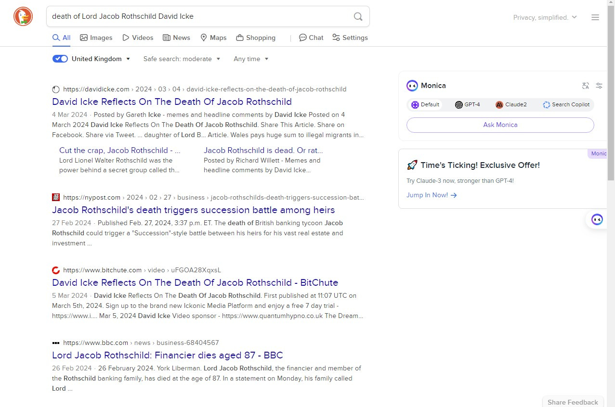Switch to Shopping tab

pos(256,38)
